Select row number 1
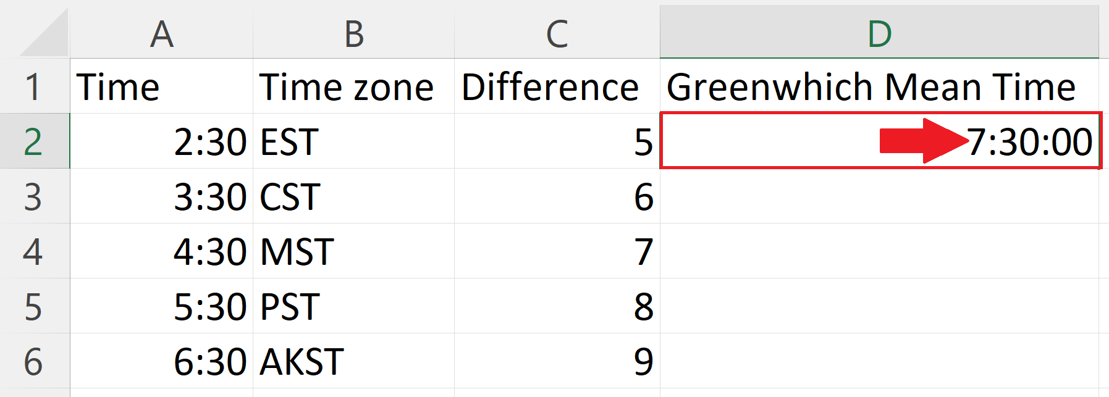The width and height of the screenshot is (1109, 397). point(34,86)
